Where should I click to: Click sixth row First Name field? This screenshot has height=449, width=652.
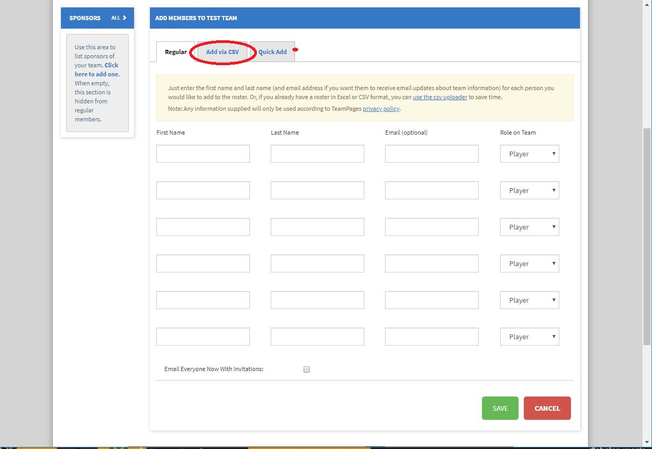tap(203, 337)
